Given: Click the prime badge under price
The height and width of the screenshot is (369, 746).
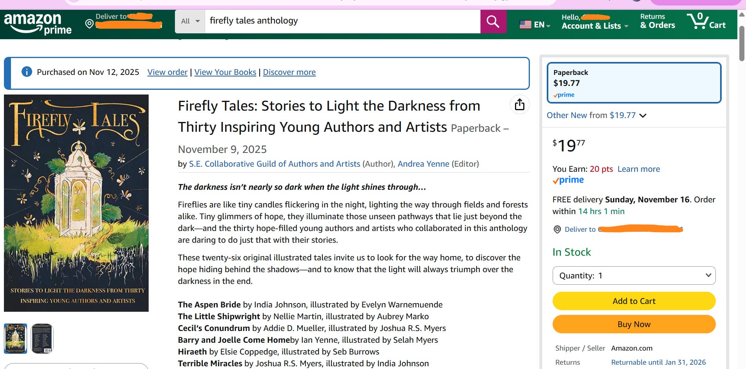Looking at the screenshot, I should (x=568, y=180).
